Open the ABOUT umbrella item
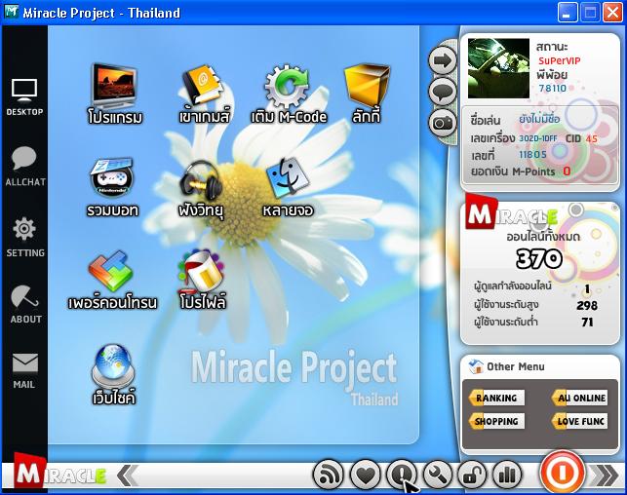 click(25, 304)
